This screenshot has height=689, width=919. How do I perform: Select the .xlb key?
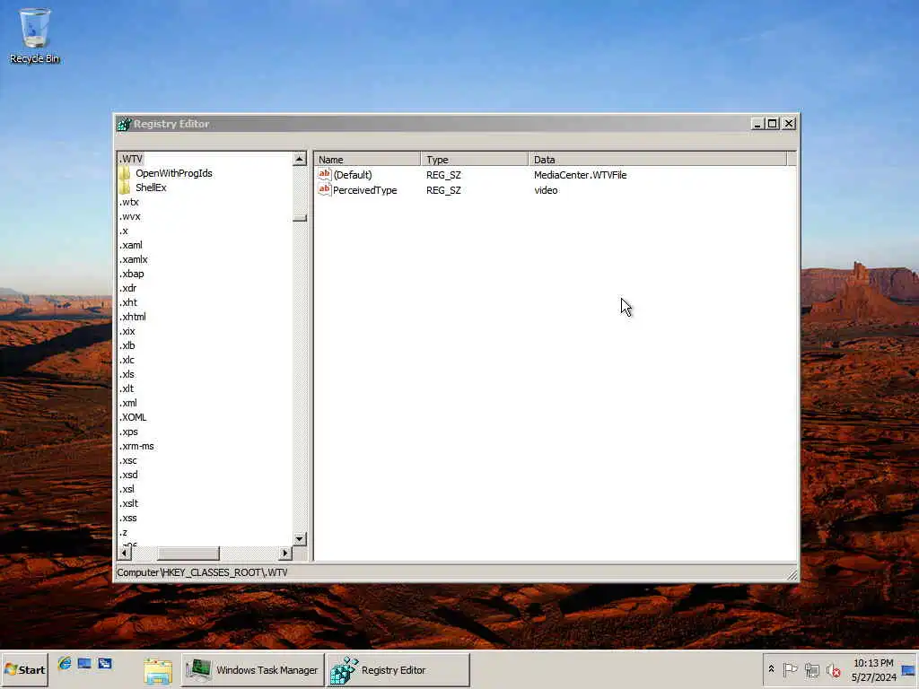click(127, 345)
